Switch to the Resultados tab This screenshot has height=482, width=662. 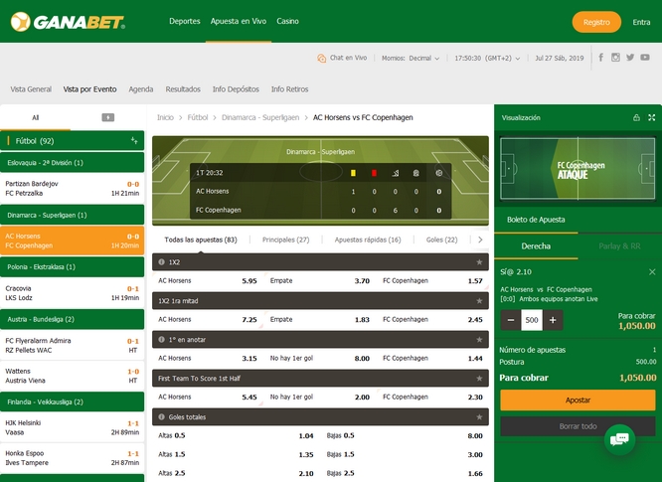pos(183,89)
